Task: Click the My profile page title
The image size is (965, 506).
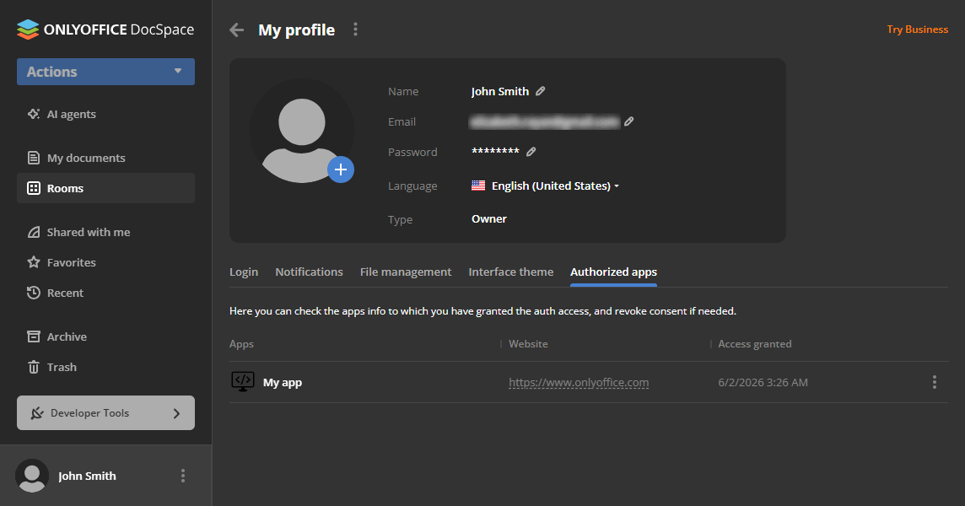Action: pyautogui.click(x=297, y=30)
